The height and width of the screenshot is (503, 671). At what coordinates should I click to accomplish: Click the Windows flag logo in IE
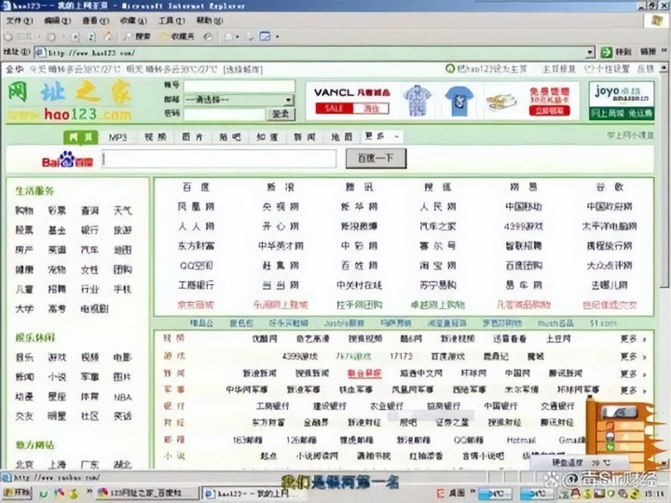tap(657, 20)
